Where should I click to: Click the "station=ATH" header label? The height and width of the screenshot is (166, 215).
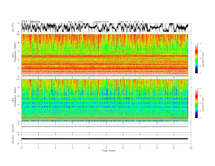coord(101,22)
